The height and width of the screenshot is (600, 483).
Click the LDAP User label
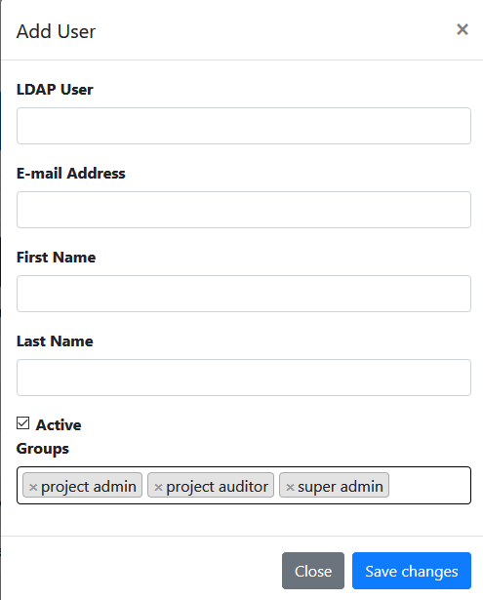55,89
